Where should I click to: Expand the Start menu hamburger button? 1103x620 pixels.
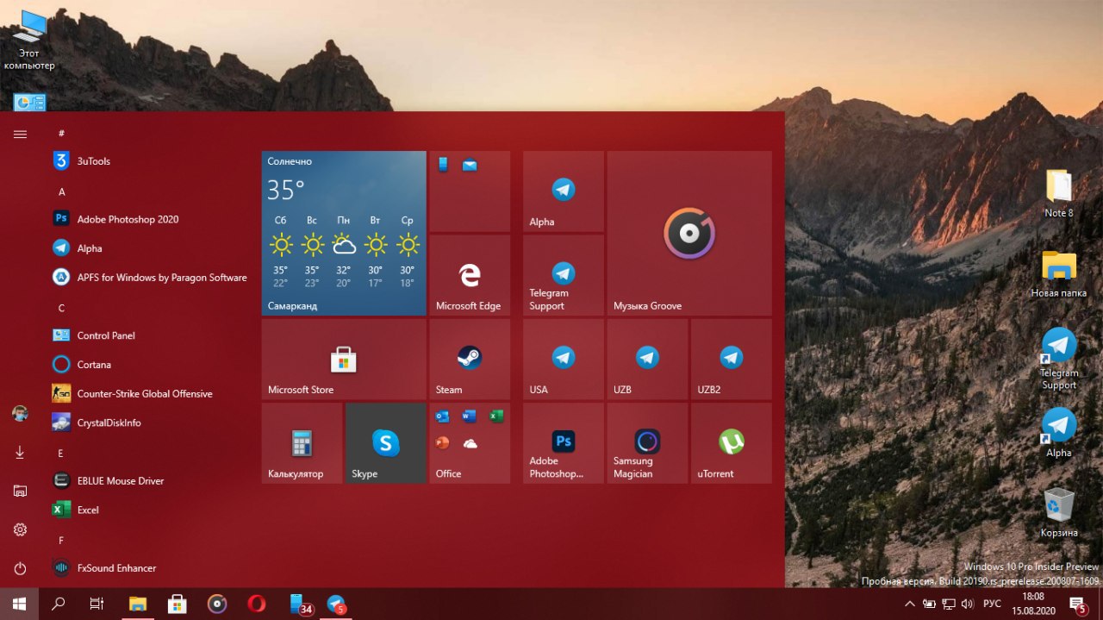coord(20,134)
